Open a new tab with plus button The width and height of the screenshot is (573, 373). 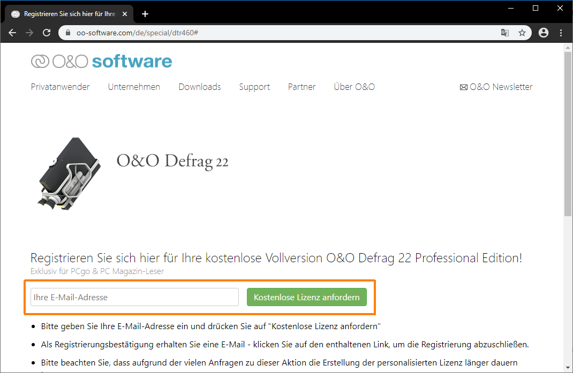[145, 14]
